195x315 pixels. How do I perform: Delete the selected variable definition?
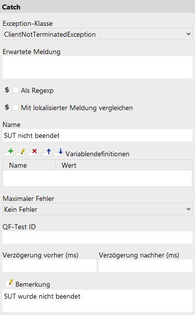pos(32,152)
